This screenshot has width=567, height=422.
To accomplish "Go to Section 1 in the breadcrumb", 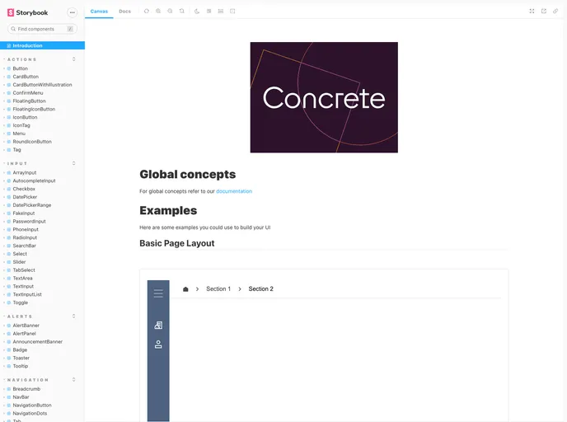I will click(x=218, y=289).
